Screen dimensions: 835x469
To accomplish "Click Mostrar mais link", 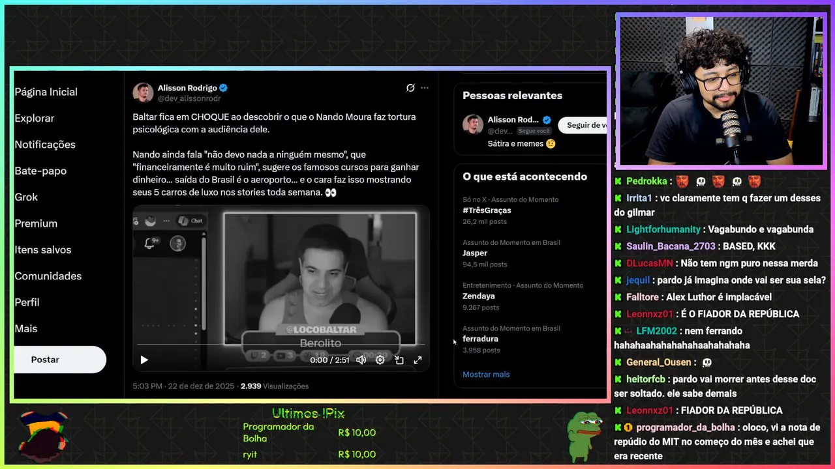I will pyautogui.click(x=486, y=375).
